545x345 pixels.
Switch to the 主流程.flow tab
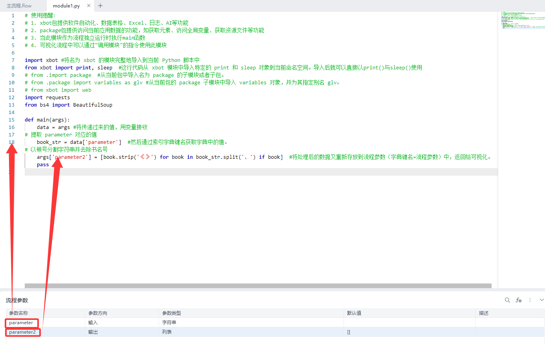(19, 6)
